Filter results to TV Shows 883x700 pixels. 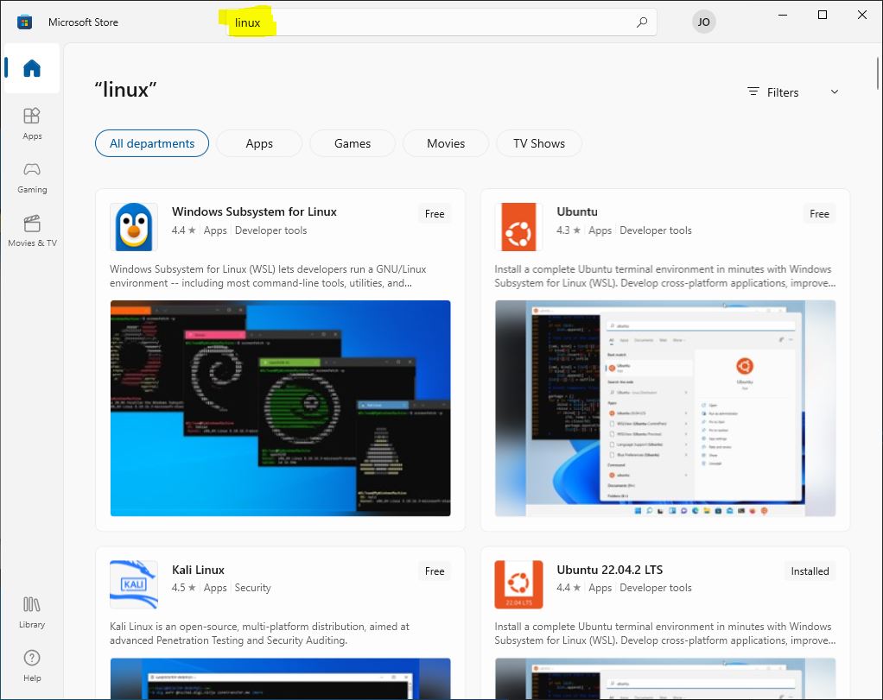(x=539, y=143)
